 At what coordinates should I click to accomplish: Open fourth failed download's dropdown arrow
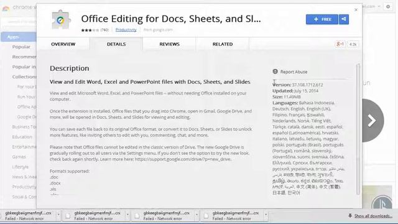tap(266, 215)
